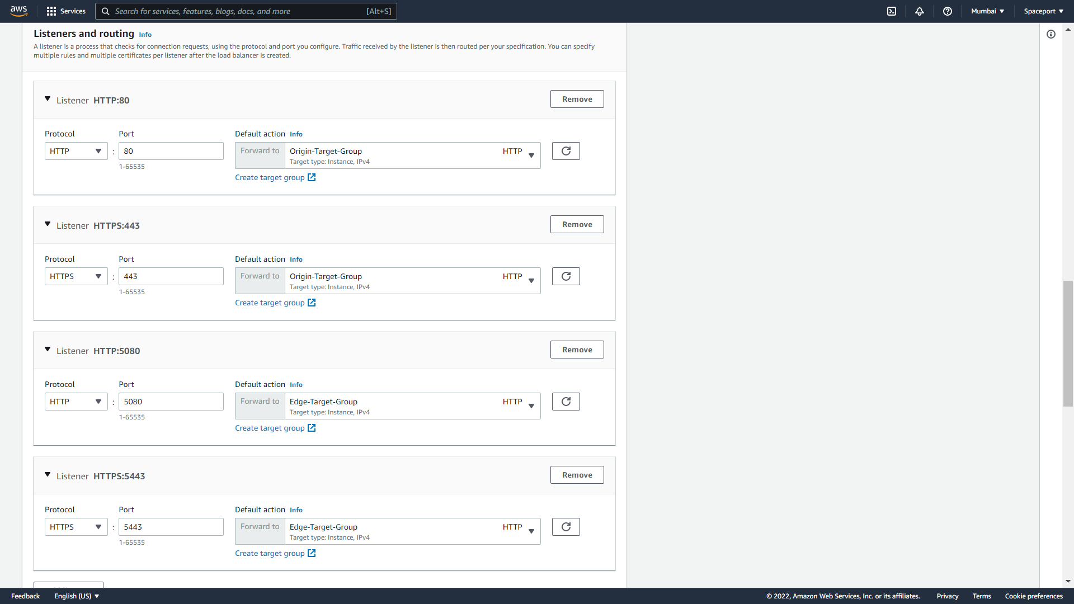Focus the port field containing 5080
This screenshot has height=604, width=1074.
(171, 402)
